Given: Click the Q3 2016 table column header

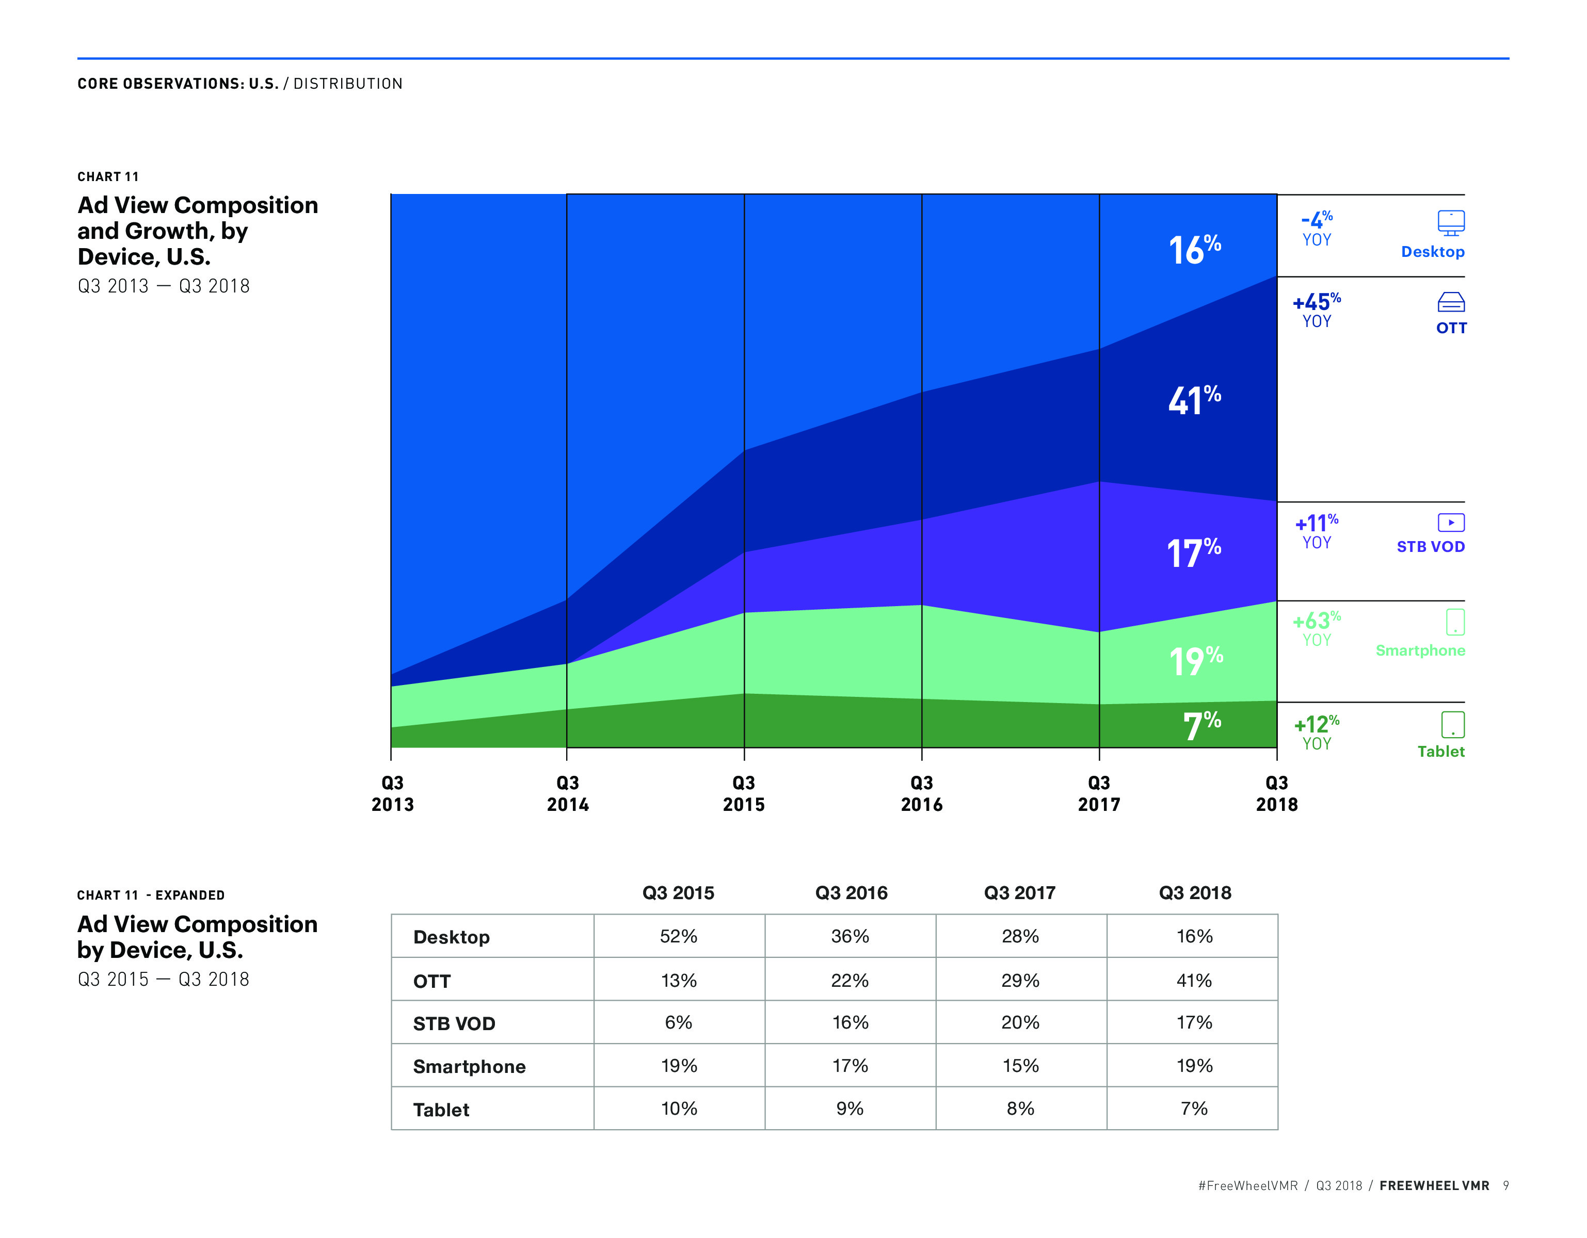Looking at the screenshot, I should pyautogui.click(x=851, y=893).
